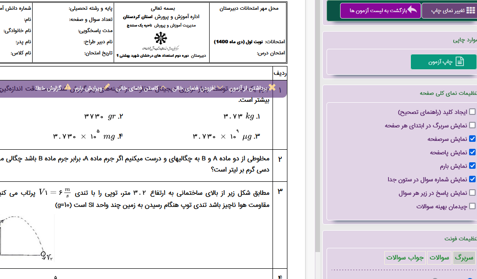477x279 pixels.
Task: Click the ردیف column header
Action: coord(280,73)
